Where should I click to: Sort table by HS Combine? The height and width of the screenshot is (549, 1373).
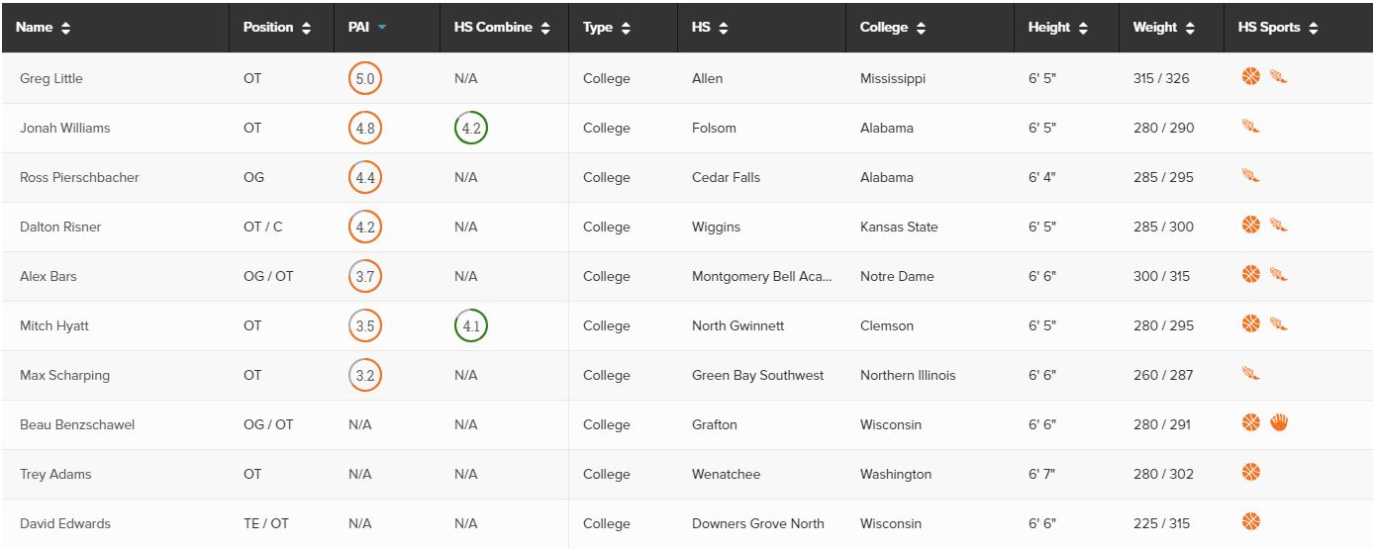502,28
